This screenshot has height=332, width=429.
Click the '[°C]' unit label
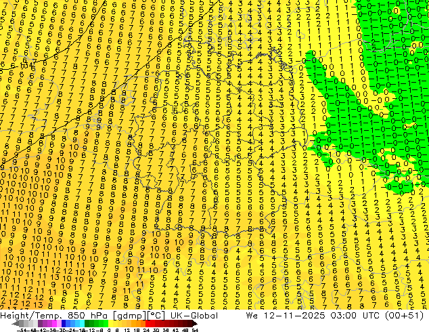point(156,316)
